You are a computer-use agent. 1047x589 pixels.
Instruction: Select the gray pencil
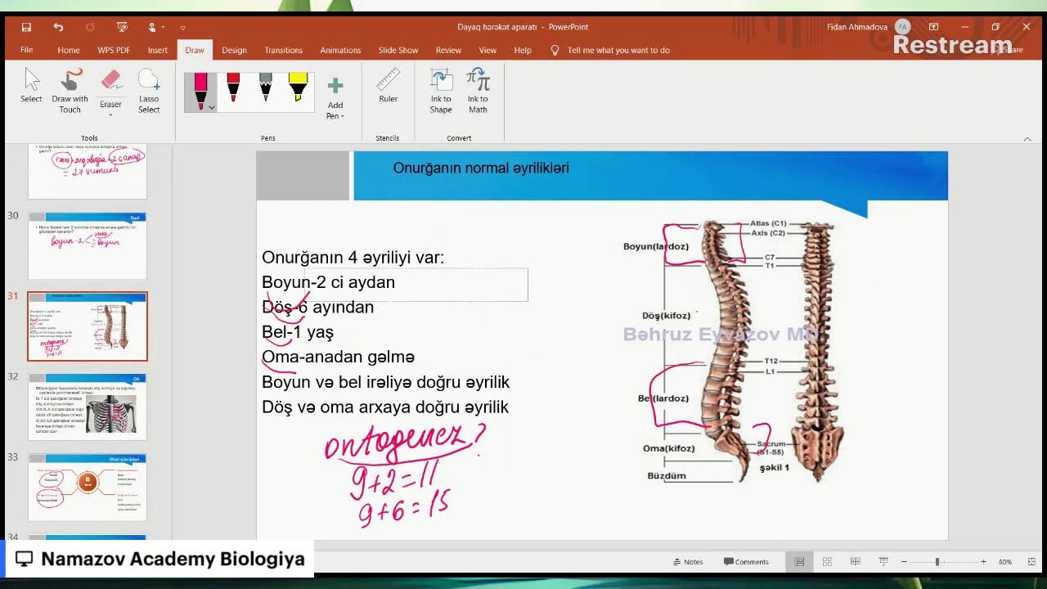point(265,88)
